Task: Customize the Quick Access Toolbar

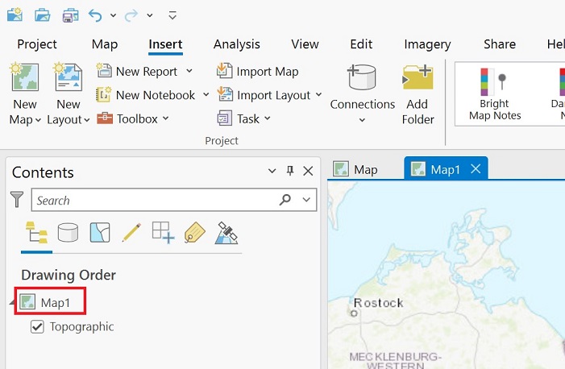Action: pyautogui.click(x=172, y=15)
